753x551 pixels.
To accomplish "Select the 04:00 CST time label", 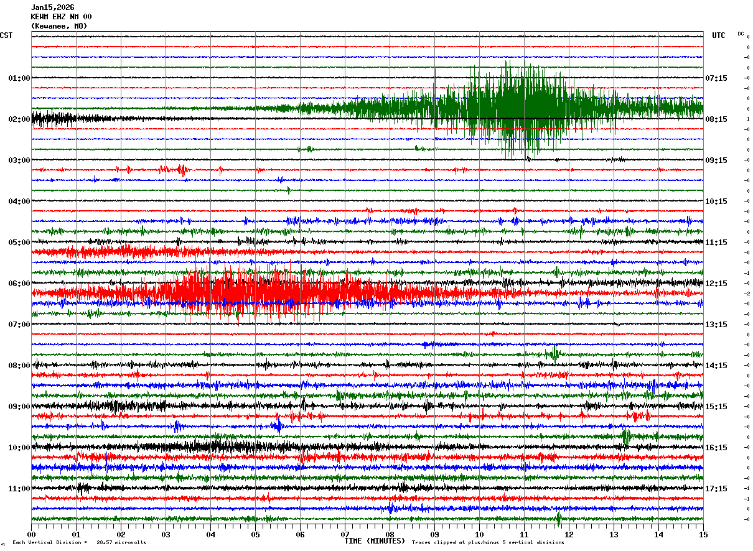I will 19,201.
